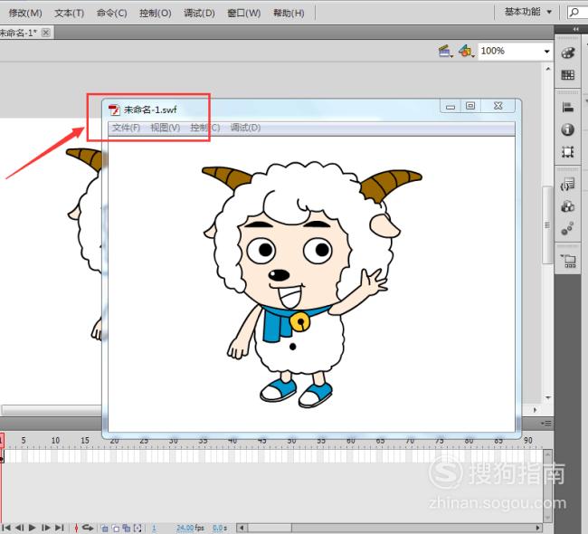Screen dimensions: 588x534
Task: Toggle Onion Skin in timeline
Action: (105, 529)
